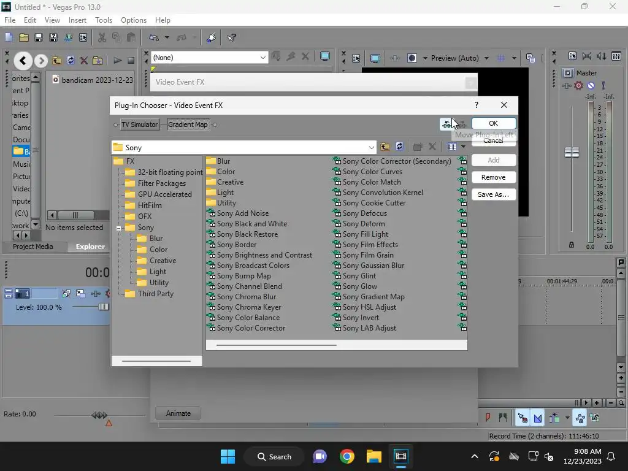The height and width of the screenshot is (471, 628).
Task: Select bandicam 2023-12-23 file in Explorer
Action: click(93, 80)
